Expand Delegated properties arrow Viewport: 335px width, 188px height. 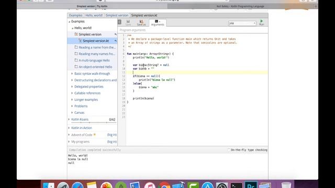click(72, 87)
